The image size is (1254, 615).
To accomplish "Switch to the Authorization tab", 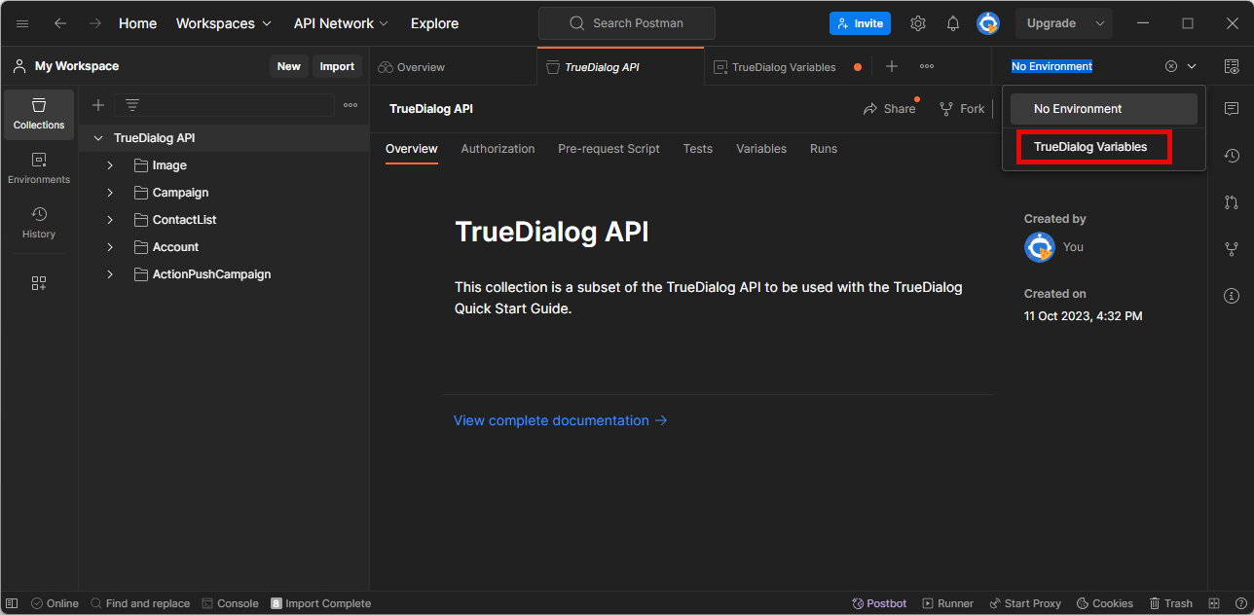I will [x=498, y=149].
